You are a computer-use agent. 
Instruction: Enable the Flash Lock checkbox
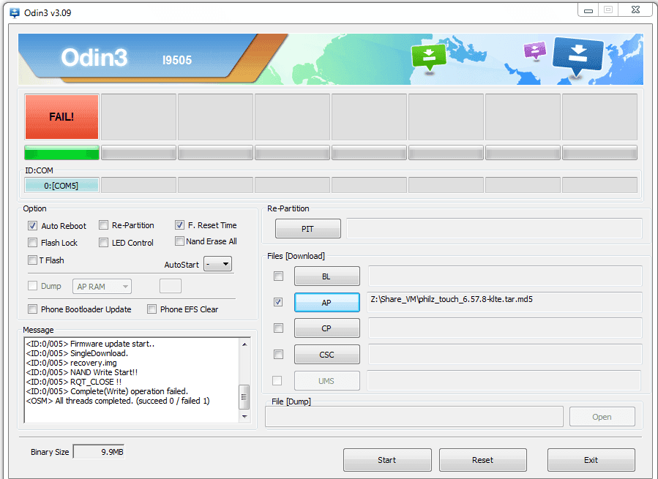point(32,243)
